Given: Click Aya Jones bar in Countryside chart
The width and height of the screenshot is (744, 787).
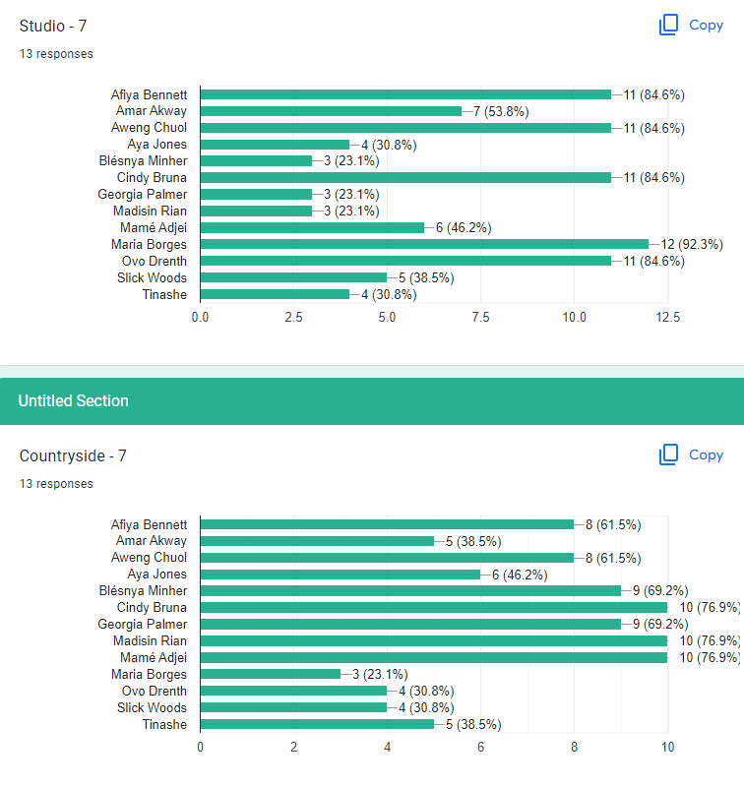Looking at the screenshot, I should [x=341, y=575].
